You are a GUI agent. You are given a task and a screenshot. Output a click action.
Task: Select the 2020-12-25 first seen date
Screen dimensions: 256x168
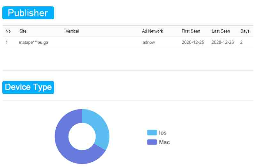[193, 42]
